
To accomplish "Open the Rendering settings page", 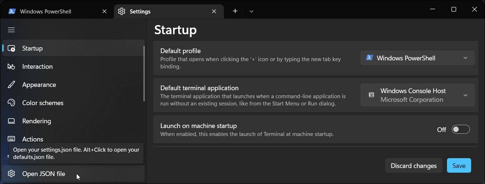I will pyautogui.click(x=73, y=121).
